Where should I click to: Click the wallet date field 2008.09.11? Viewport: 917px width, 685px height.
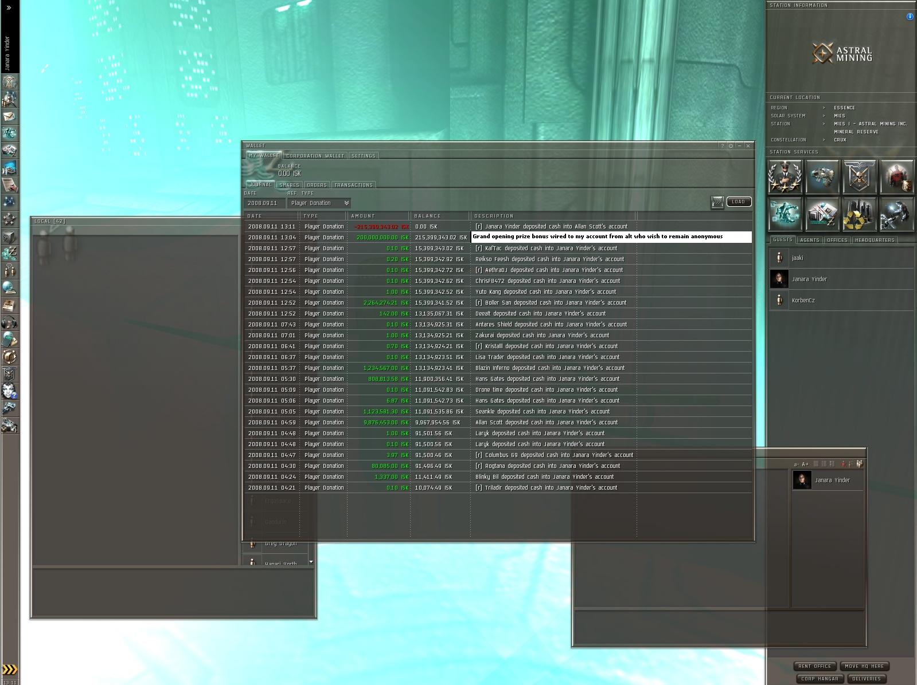click(264, 203)
